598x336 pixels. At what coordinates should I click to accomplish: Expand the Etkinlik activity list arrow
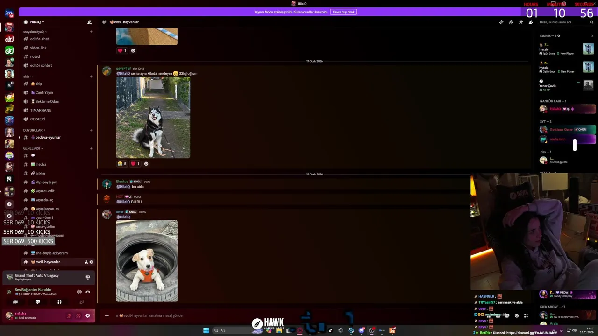click(x=592, y=36)
